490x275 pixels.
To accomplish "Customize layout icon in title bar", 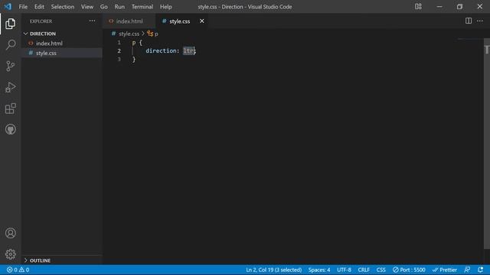I will 418,7.
